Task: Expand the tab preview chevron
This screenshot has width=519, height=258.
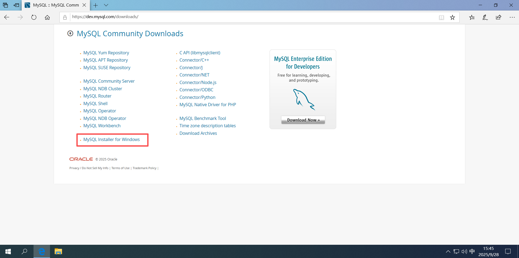Action: pos(106,5)
